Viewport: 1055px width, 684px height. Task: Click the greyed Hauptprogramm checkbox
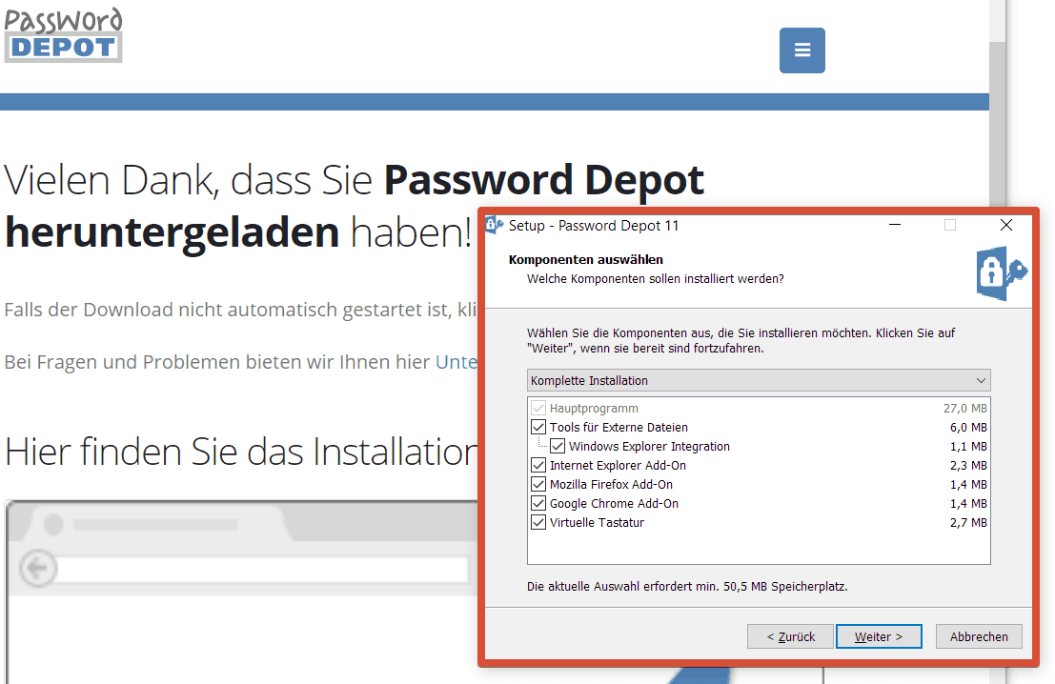(x=538, y=409)
